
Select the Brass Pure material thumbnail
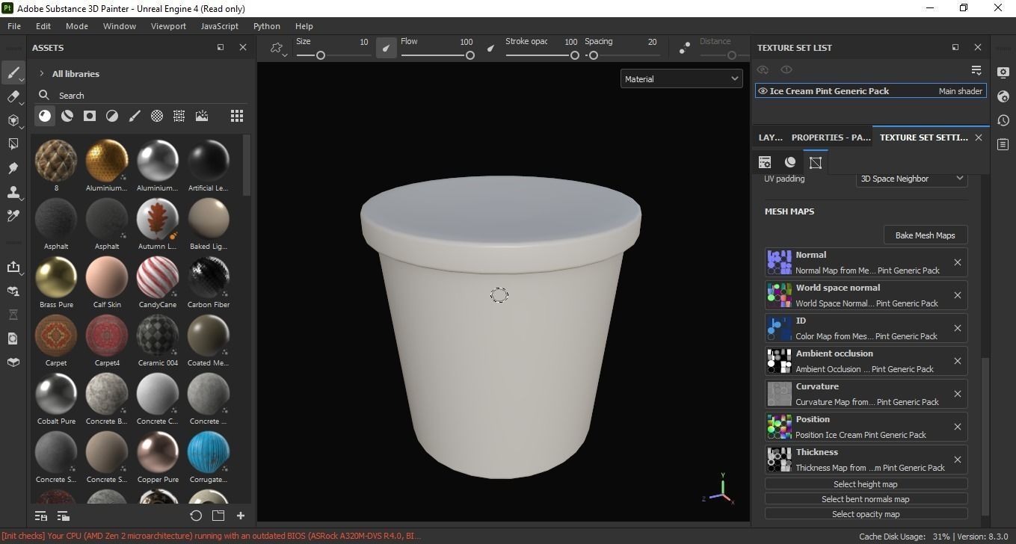tap(56, 276)
